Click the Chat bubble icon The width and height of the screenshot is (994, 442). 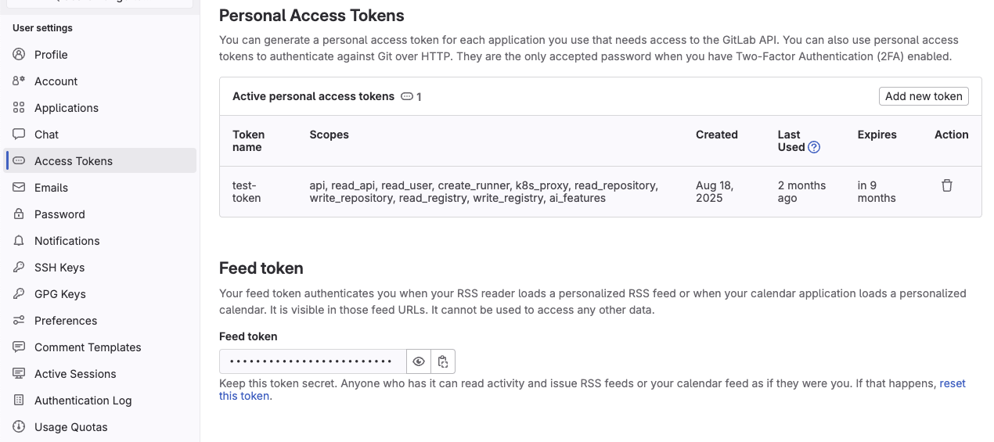[19, 135]
